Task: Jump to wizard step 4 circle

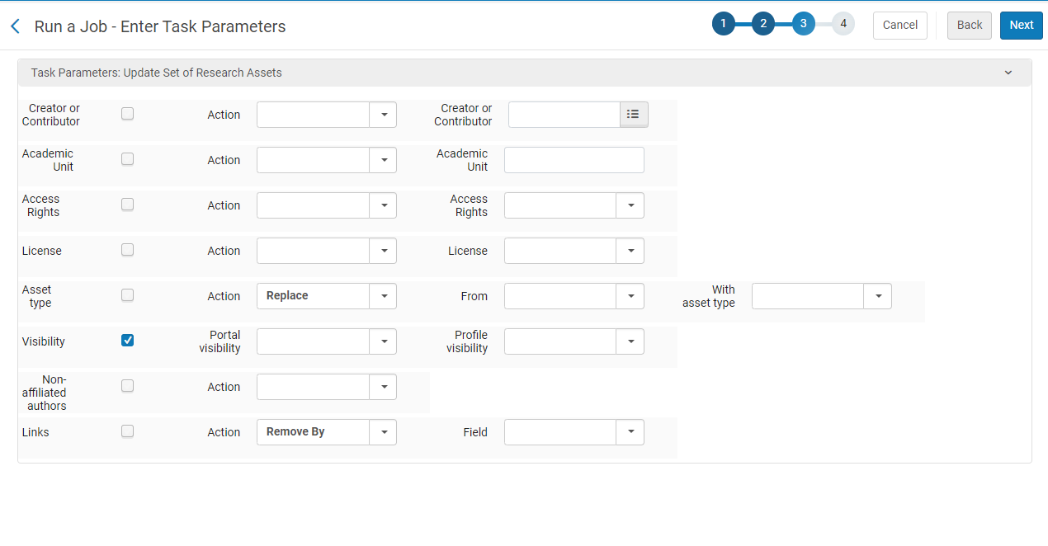Action: (843, 24)
